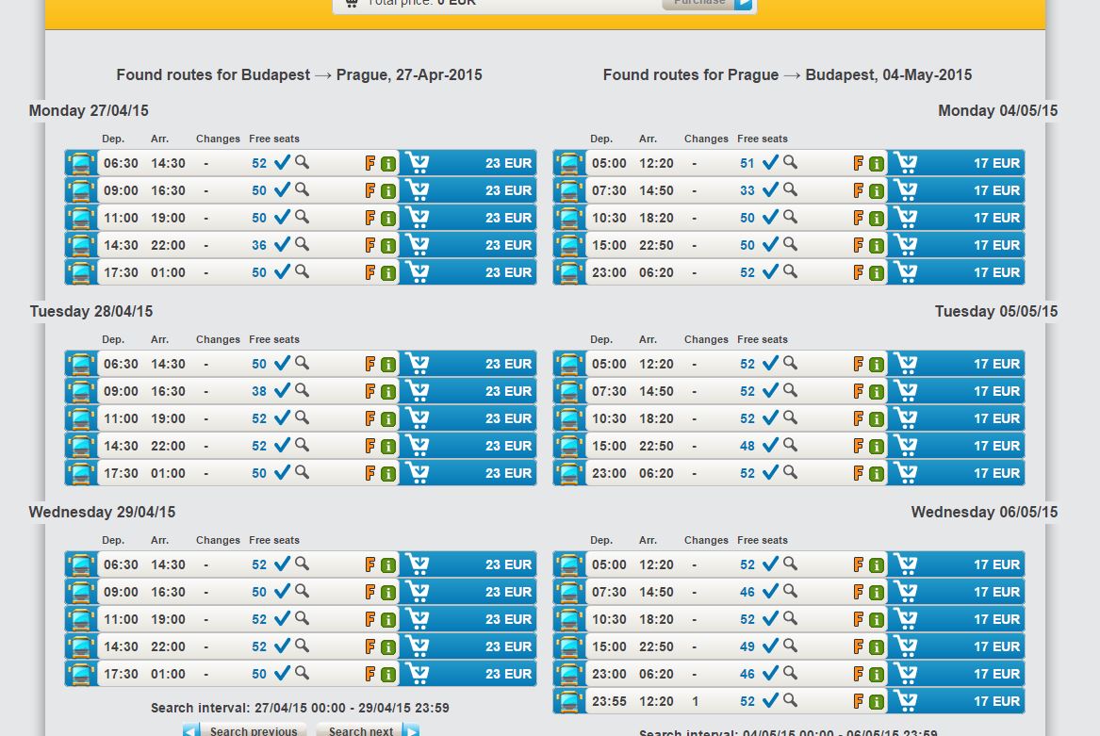
Task: Click Monday 27/04/15 date heading
Action: pos(89,110)
